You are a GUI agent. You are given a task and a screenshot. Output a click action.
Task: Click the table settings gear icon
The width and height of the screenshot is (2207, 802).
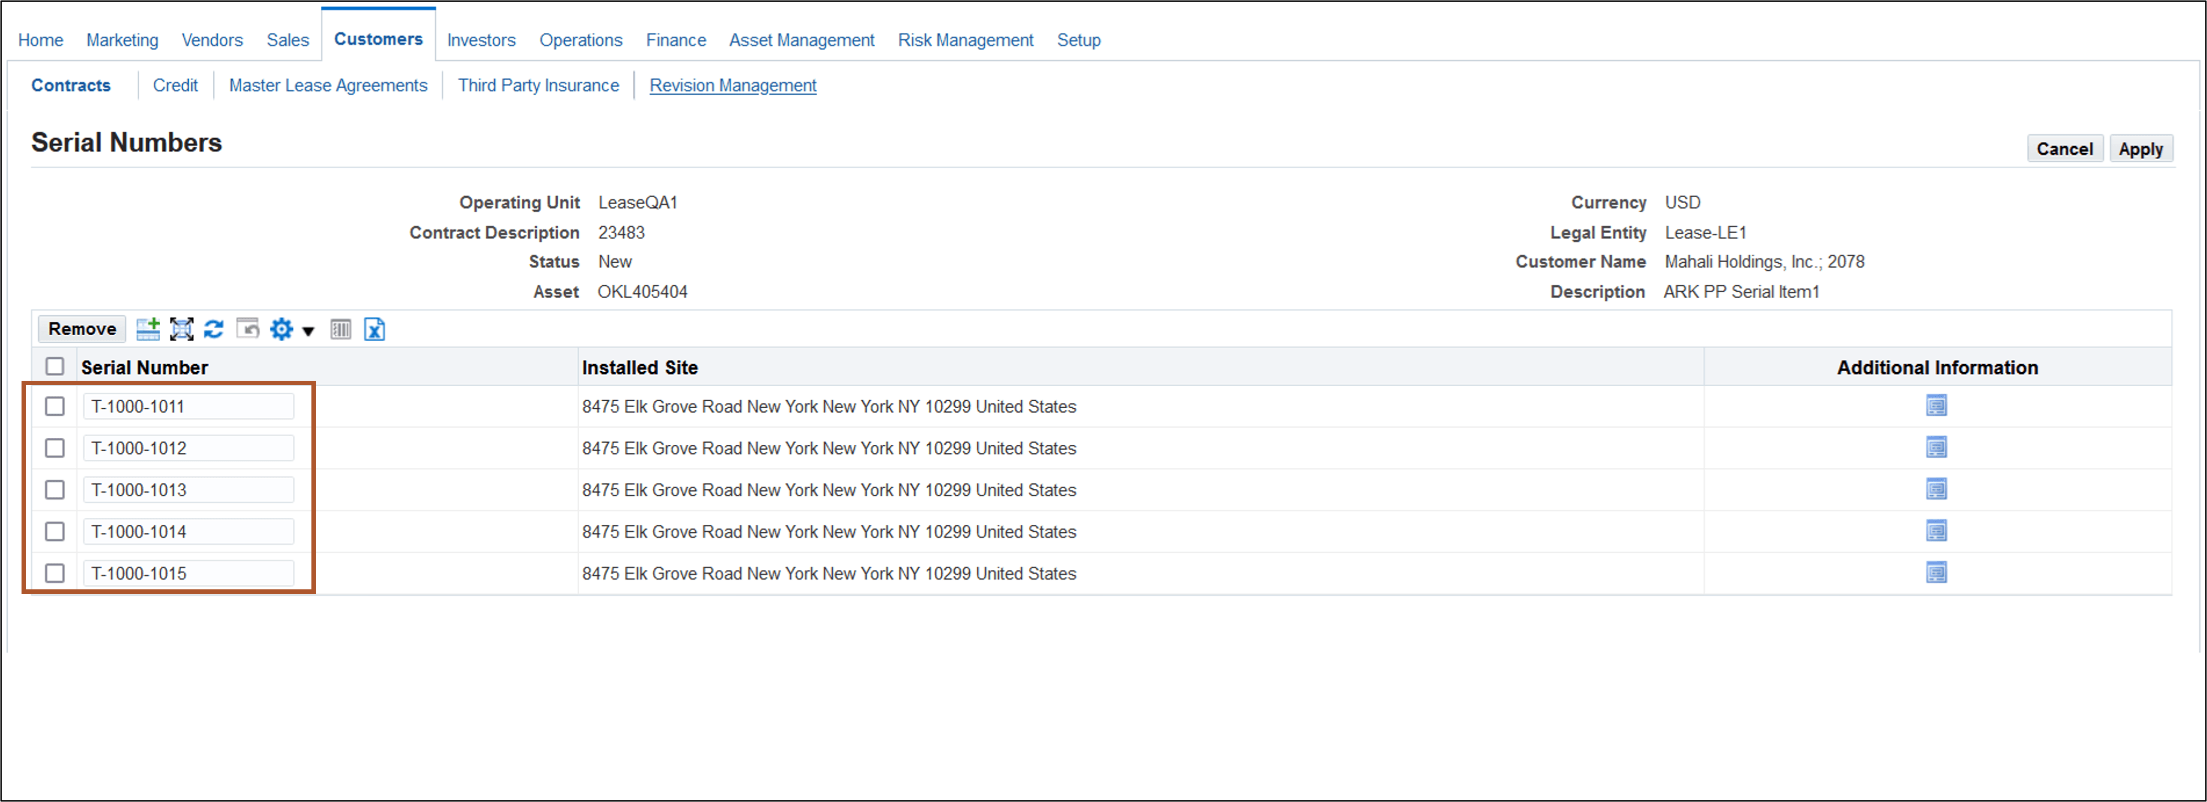click(x=281, y=329)
